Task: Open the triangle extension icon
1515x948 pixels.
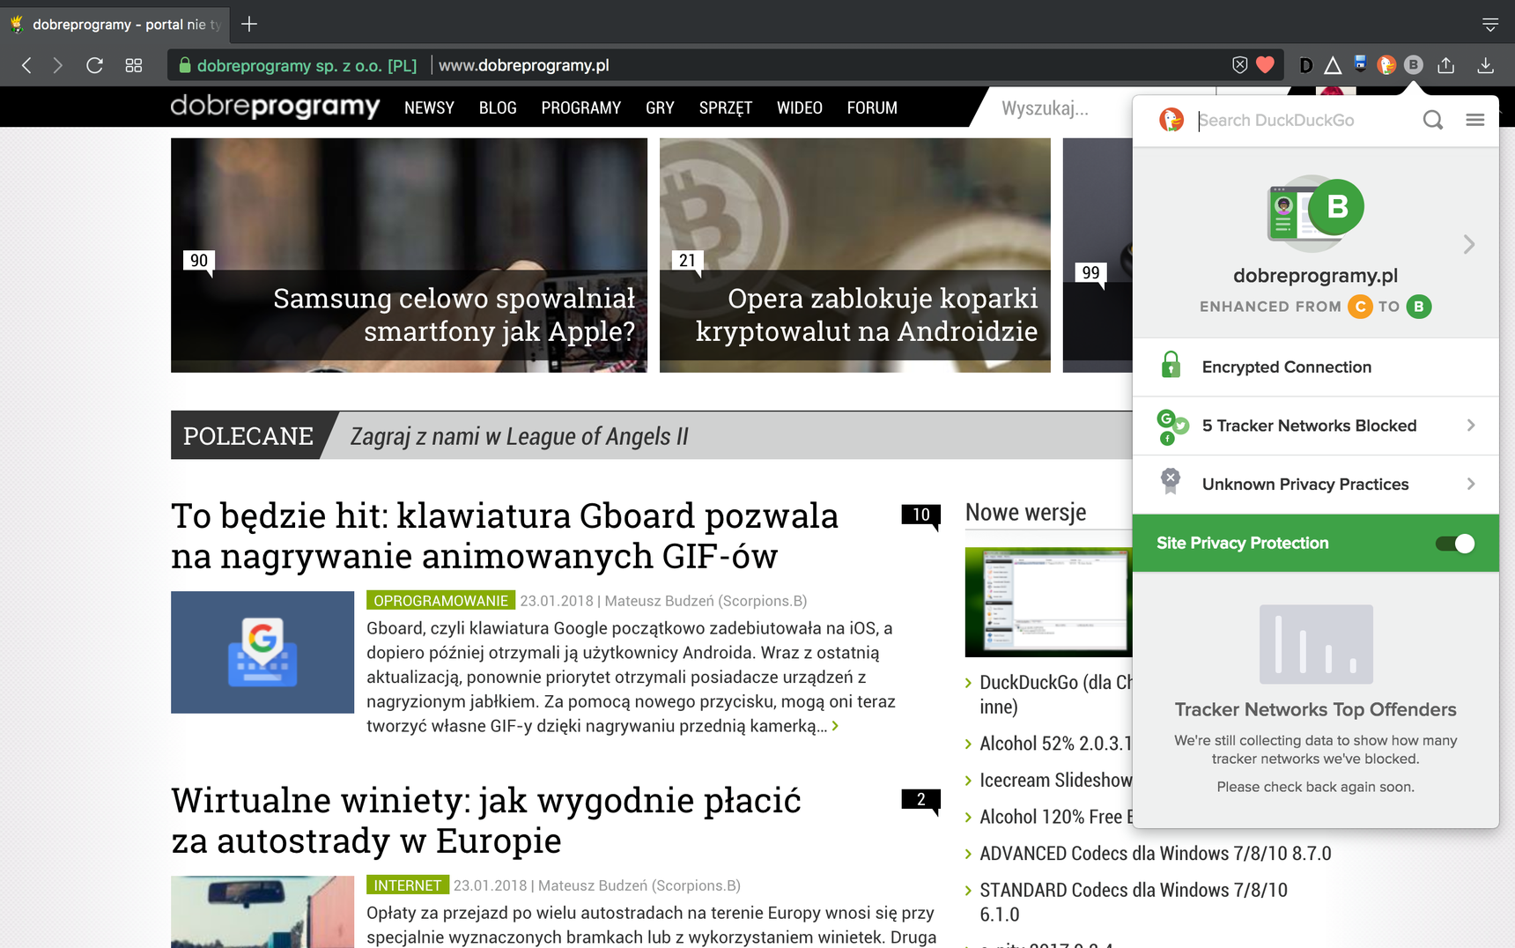Action: [1334, 65]
